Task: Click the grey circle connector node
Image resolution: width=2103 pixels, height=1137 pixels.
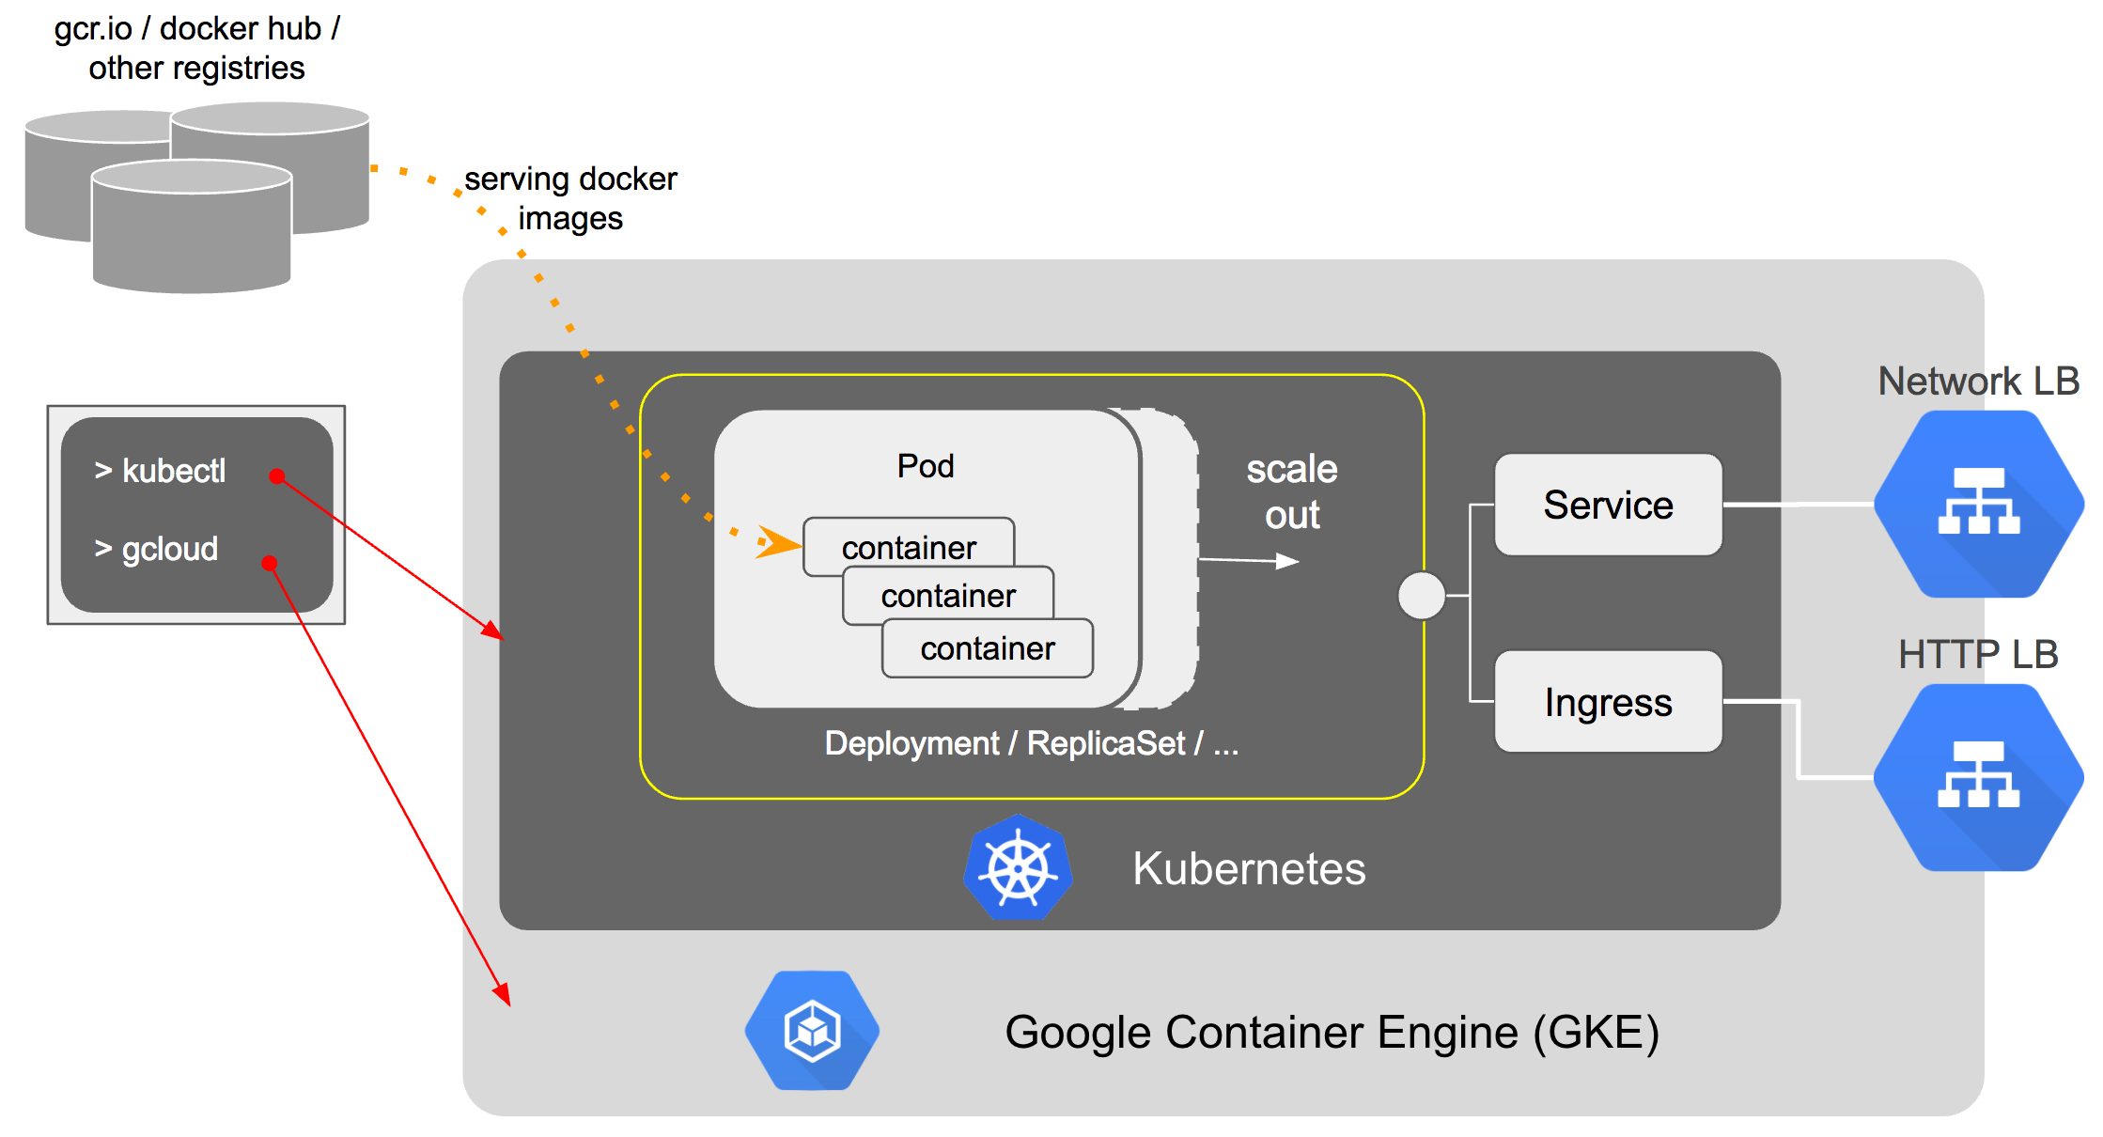Action: [1421, 596]
